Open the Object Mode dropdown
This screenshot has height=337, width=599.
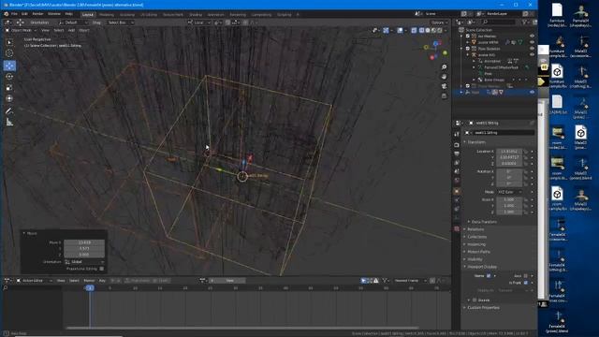click(x=21, y=30)
